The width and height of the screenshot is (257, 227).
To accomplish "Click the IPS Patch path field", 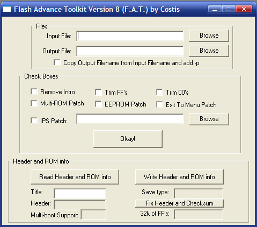I will coord(130,119).
